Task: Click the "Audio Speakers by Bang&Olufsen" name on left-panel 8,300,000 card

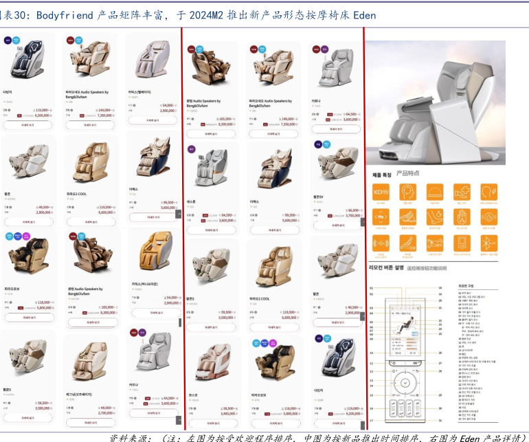Action: (x=85, y=291)
